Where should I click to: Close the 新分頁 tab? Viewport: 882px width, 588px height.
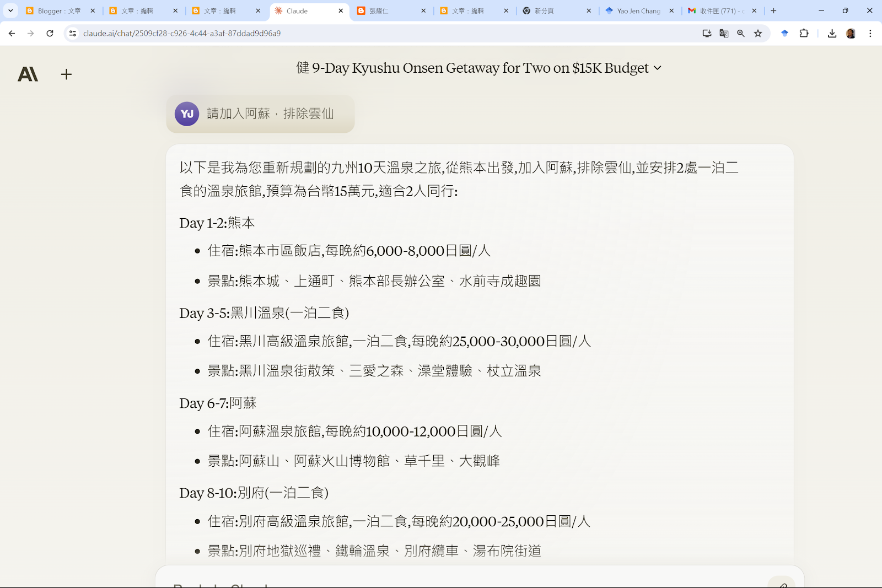589,11
